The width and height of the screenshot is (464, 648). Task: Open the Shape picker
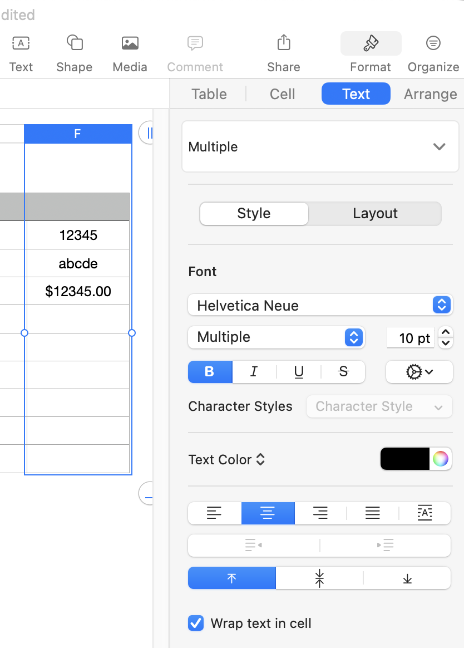[x=74, y=50]
